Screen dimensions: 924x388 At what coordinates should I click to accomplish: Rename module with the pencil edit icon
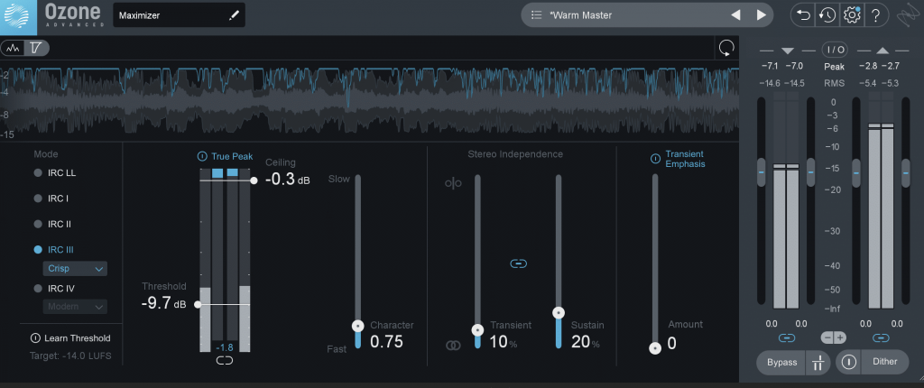[x=234, y=16]
